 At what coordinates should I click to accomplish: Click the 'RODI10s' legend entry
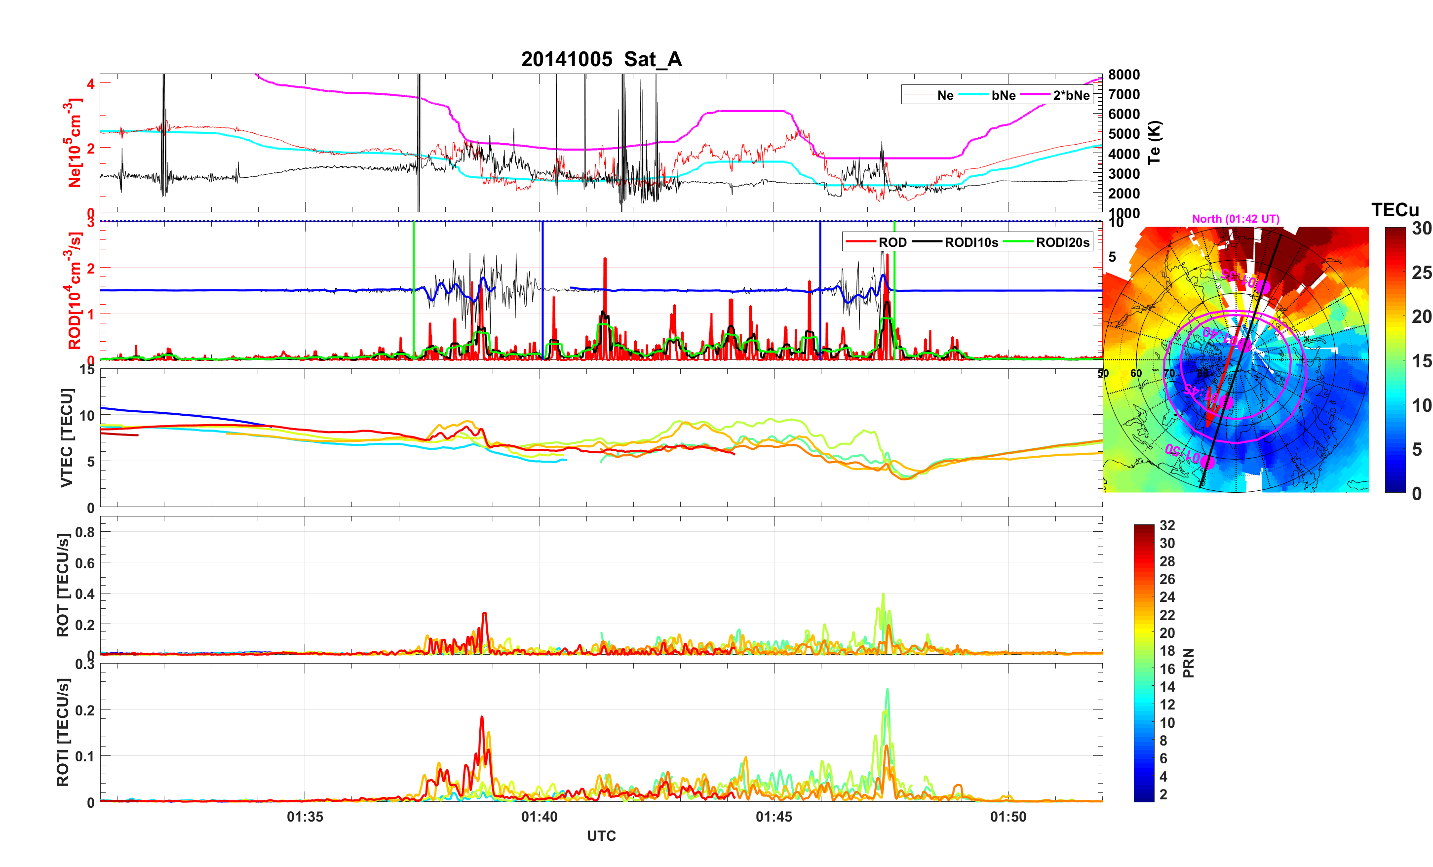coord(956,242)
